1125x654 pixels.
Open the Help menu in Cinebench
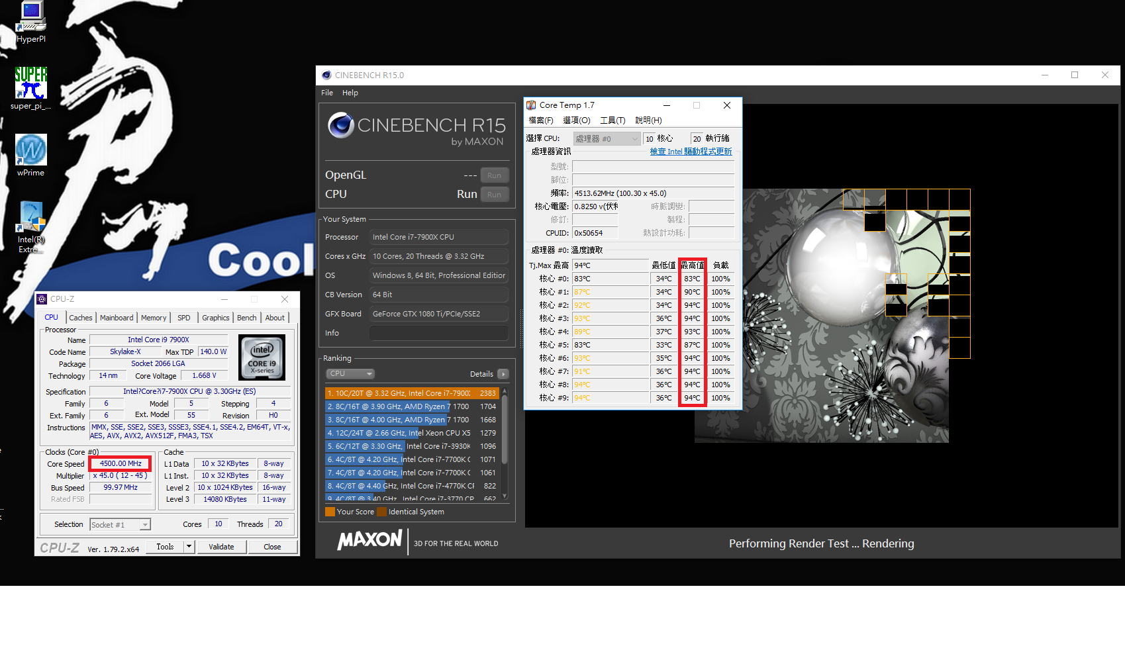tap(350, 93)
